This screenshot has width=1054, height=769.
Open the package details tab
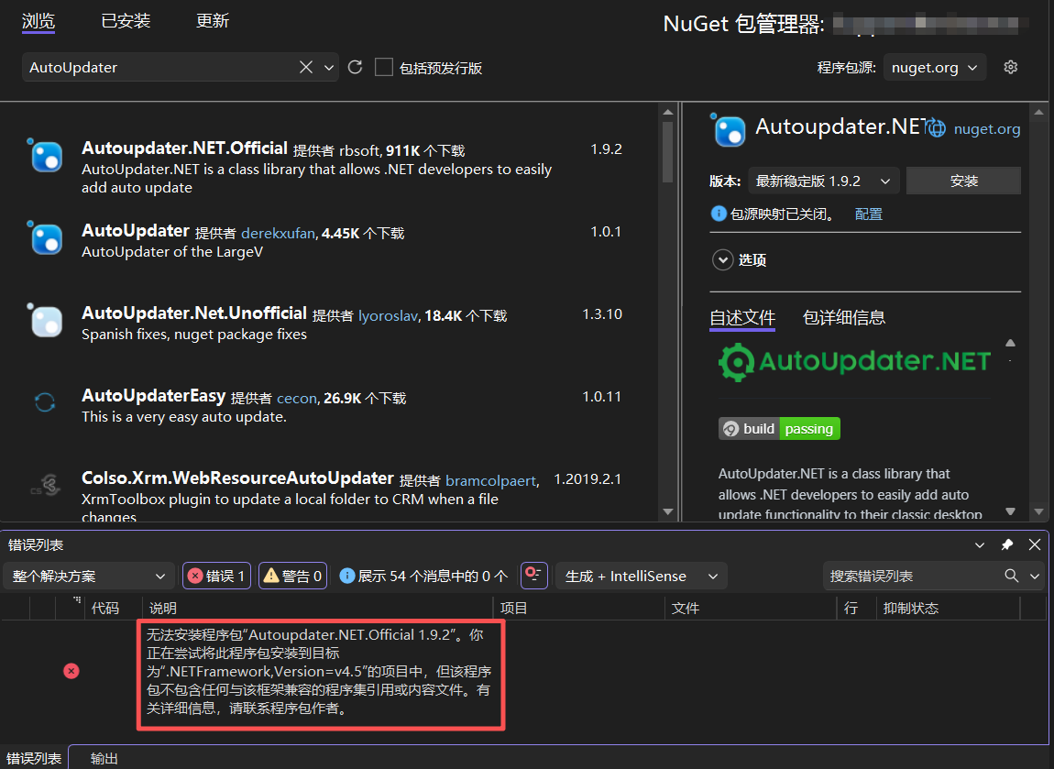(x=843, y=317)
